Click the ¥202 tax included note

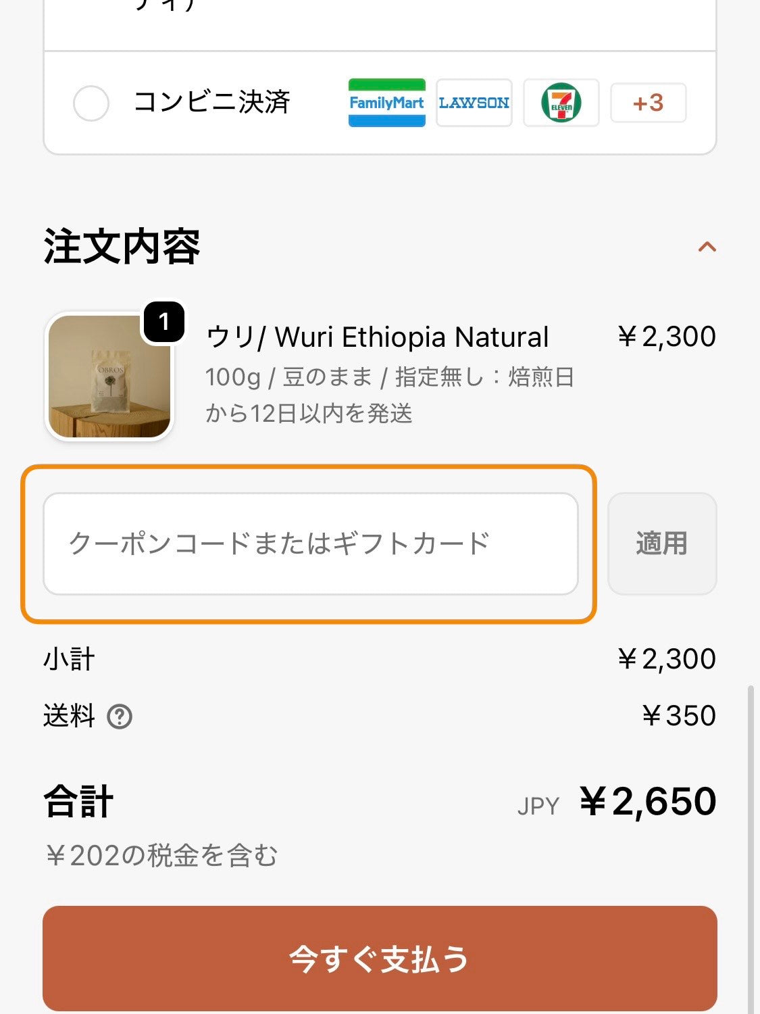(x=161, y=856)
